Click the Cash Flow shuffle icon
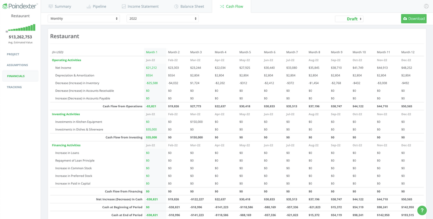This screenshot has height=219, width=433. click(222, 6)
